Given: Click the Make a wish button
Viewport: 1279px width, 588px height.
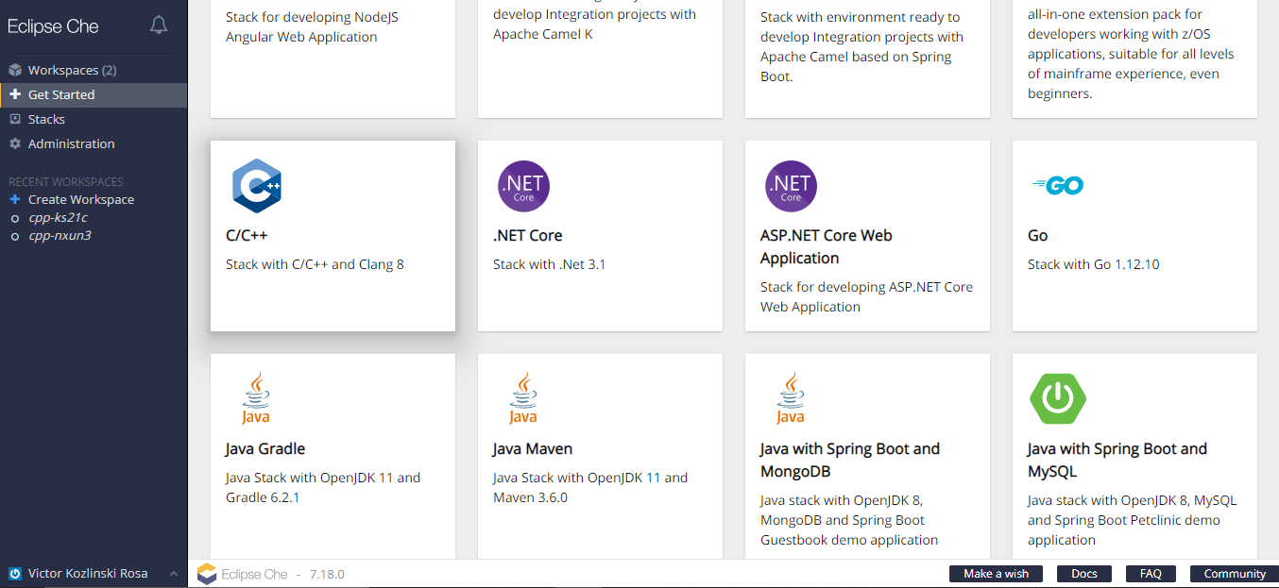Looking at the screenshot, I should [996, 574].
